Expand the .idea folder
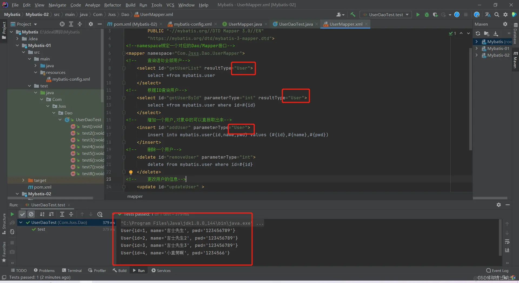 tap(17, 39)
